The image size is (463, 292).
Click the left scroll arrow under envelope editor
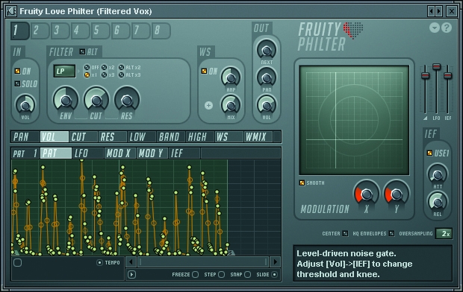pyautogui.click(x=131, y=261)
